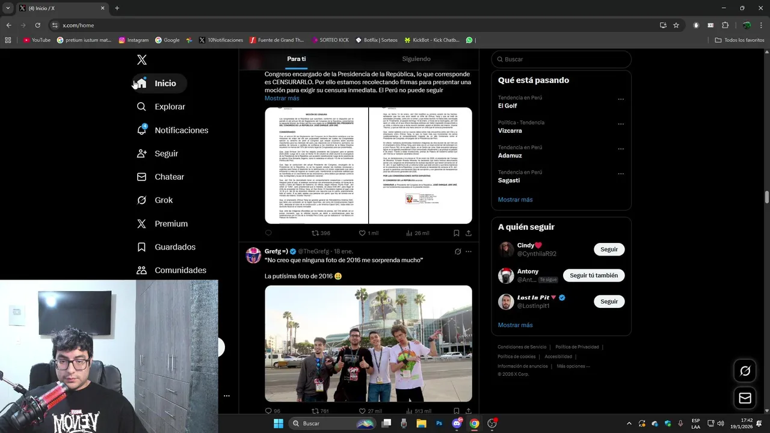
Task: Open Todos los favoritos folder
Action: pos(739,40)
